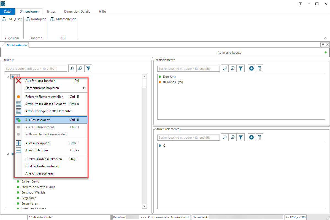
Task: Click the Basiselemente search magnifier icon
Action: [x=225, y=68]
